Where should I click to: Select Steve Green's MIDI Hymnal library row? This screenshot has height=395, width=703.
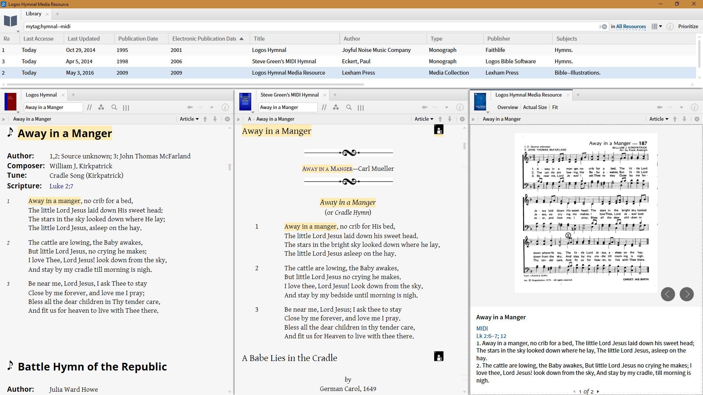click(x=348, y=61)
